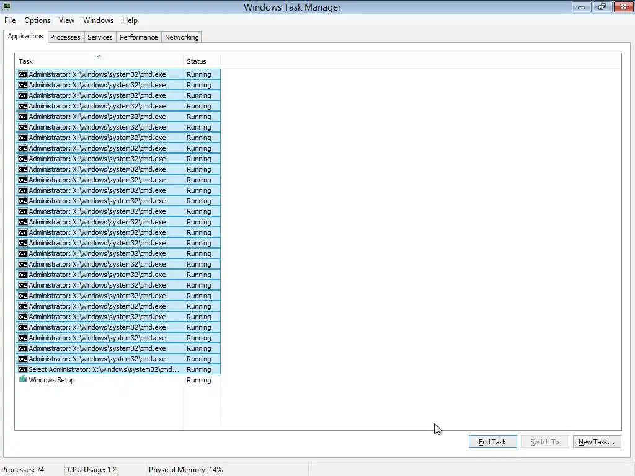The height and width of the screenshot is (476, 635).
Task: Select the 'Select Administrator' cmd task row
Action: [x=118, y=369]
